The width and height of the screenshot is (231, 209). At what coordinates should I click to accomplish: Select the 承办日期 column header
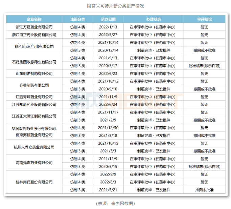108,19
